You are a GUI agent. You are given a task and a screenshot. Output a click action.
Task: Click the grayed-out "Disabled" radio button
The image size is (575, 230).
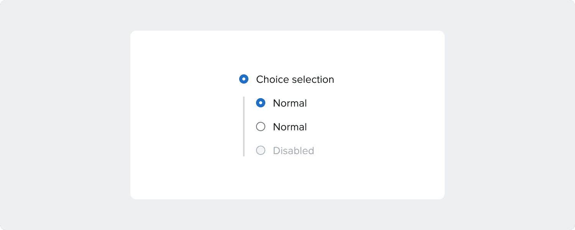pos(261,151)
